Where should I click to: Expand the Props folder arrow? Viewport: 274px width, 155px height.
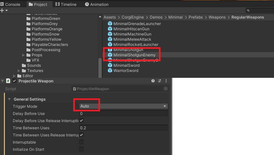(24, 55)
